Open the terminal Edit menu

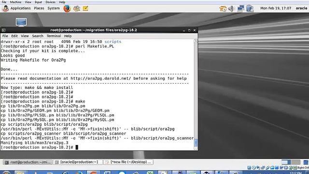pyautogui.click(x=14, y=36)
